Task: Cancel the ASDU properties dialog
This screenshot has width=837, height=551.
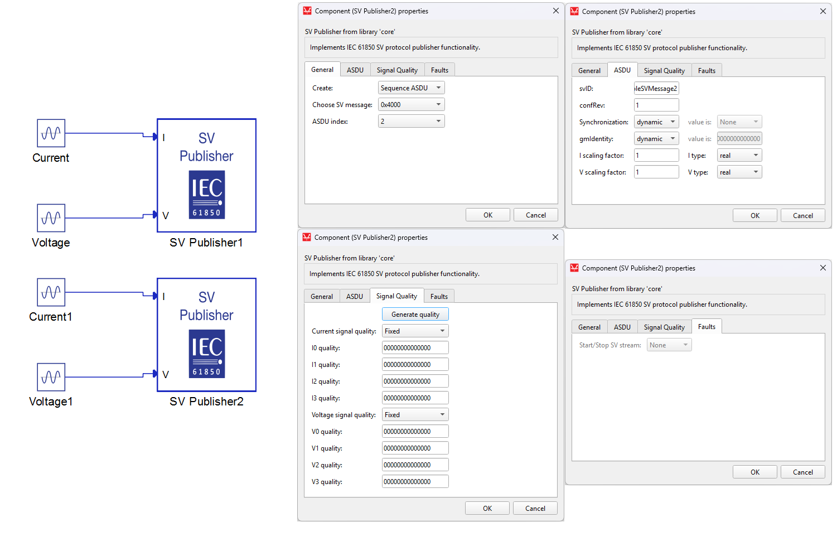Action: click(x=802, y=215)
